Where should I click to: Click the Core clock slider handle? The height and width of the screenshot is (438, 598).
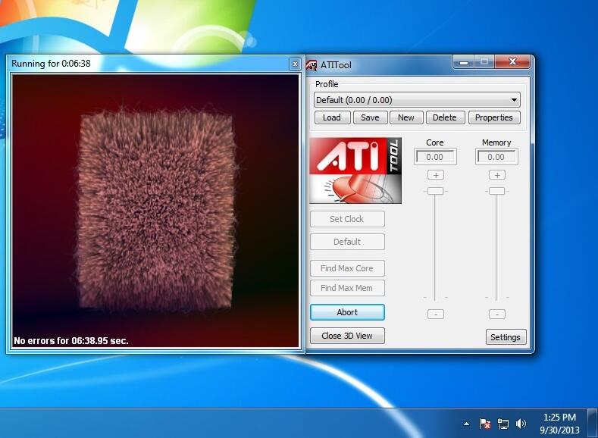(x=435, y=191)
